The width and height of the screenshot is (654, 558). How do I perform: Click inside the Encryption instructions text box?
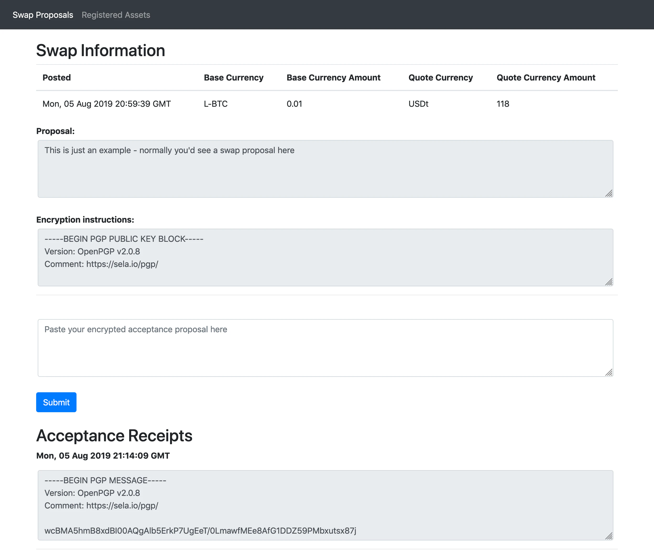pos(325,257)
